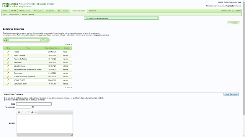The width and height of the screenshot is (245, 137).
Task: Click the remove link icon in editor
Action: click(x=36, y=112)
